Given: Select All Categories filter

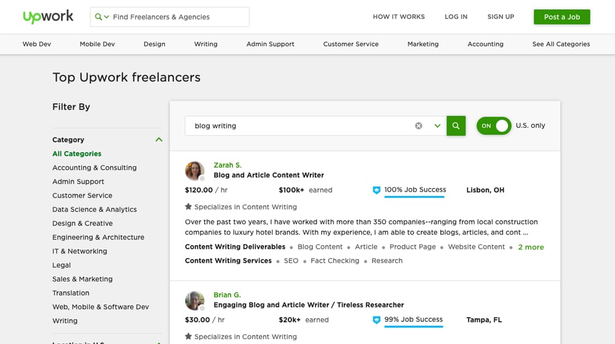Looking at the screenshot, I should (x=77, y=154).
